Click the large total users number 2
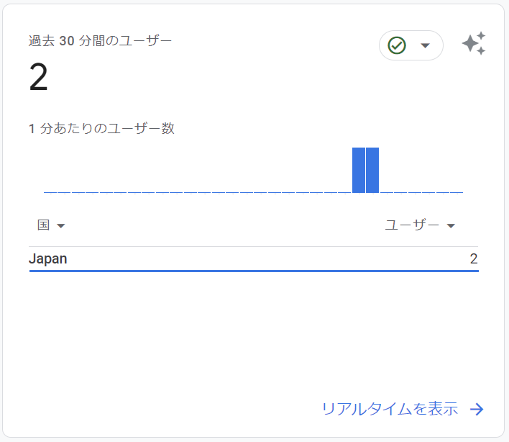The width and height of the screenshot is (509, 442). pyautogui.click(x=38, y=77)
